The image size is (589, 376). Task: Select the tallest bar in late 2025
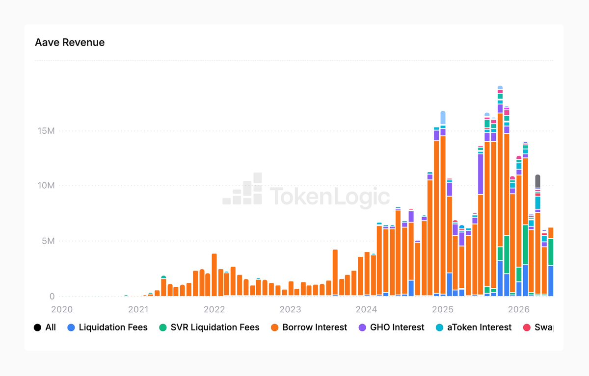pos(500,191)
